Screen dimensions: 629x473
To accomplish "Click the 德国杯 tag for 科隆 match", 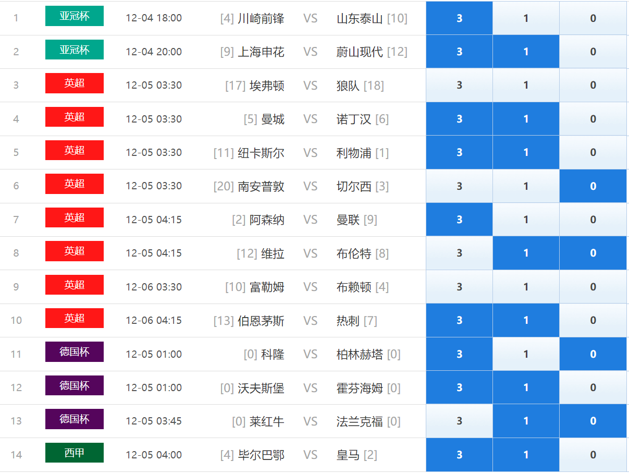I will pos(75,351).
